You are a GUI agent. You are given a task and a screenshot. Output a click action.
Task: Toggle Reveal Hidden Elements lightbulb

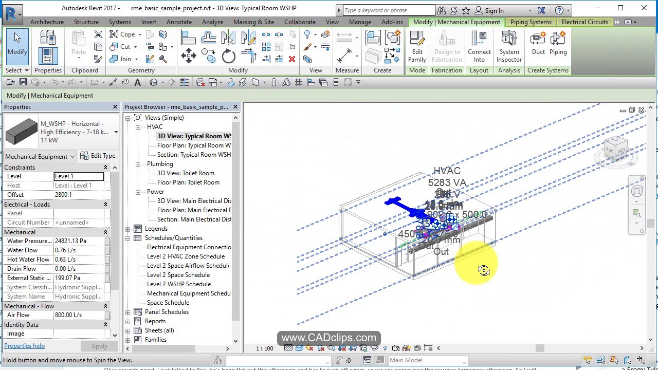point(385,348)
